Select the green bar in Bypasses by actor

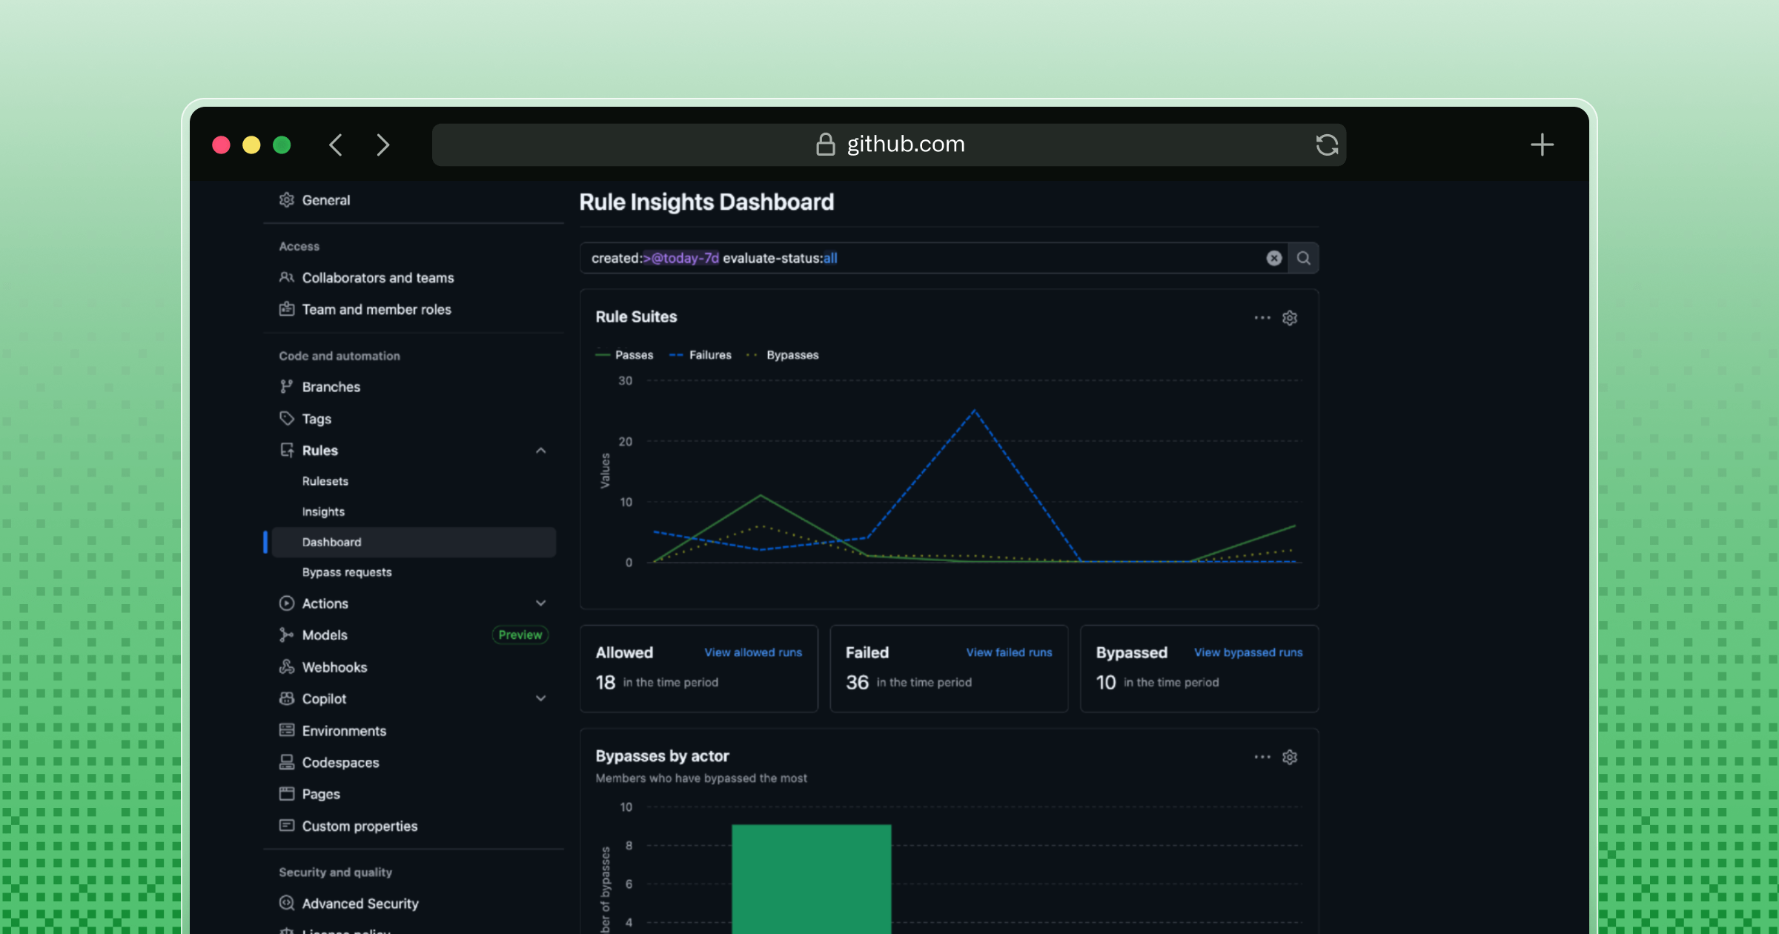click(x=811, y=875)
